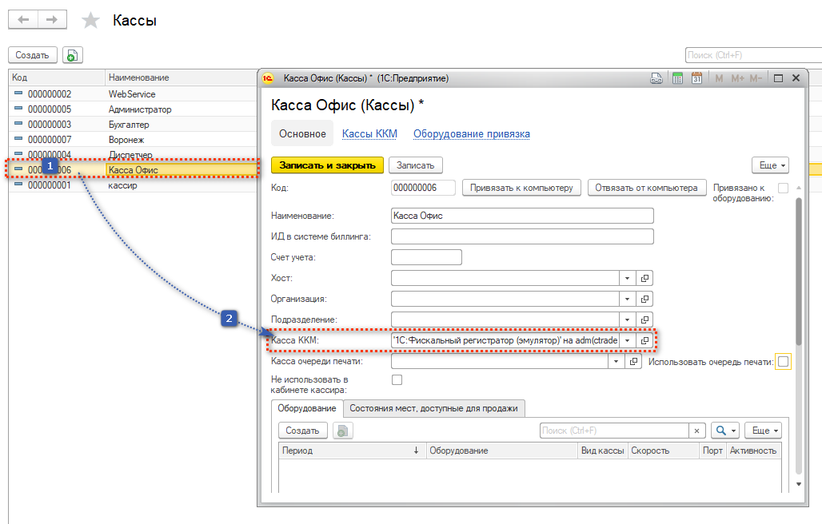The height and width of the screenshot is (524, 822).
Task: Expand the Еще menu beside Записать
Action: click(x=771, y=165)
